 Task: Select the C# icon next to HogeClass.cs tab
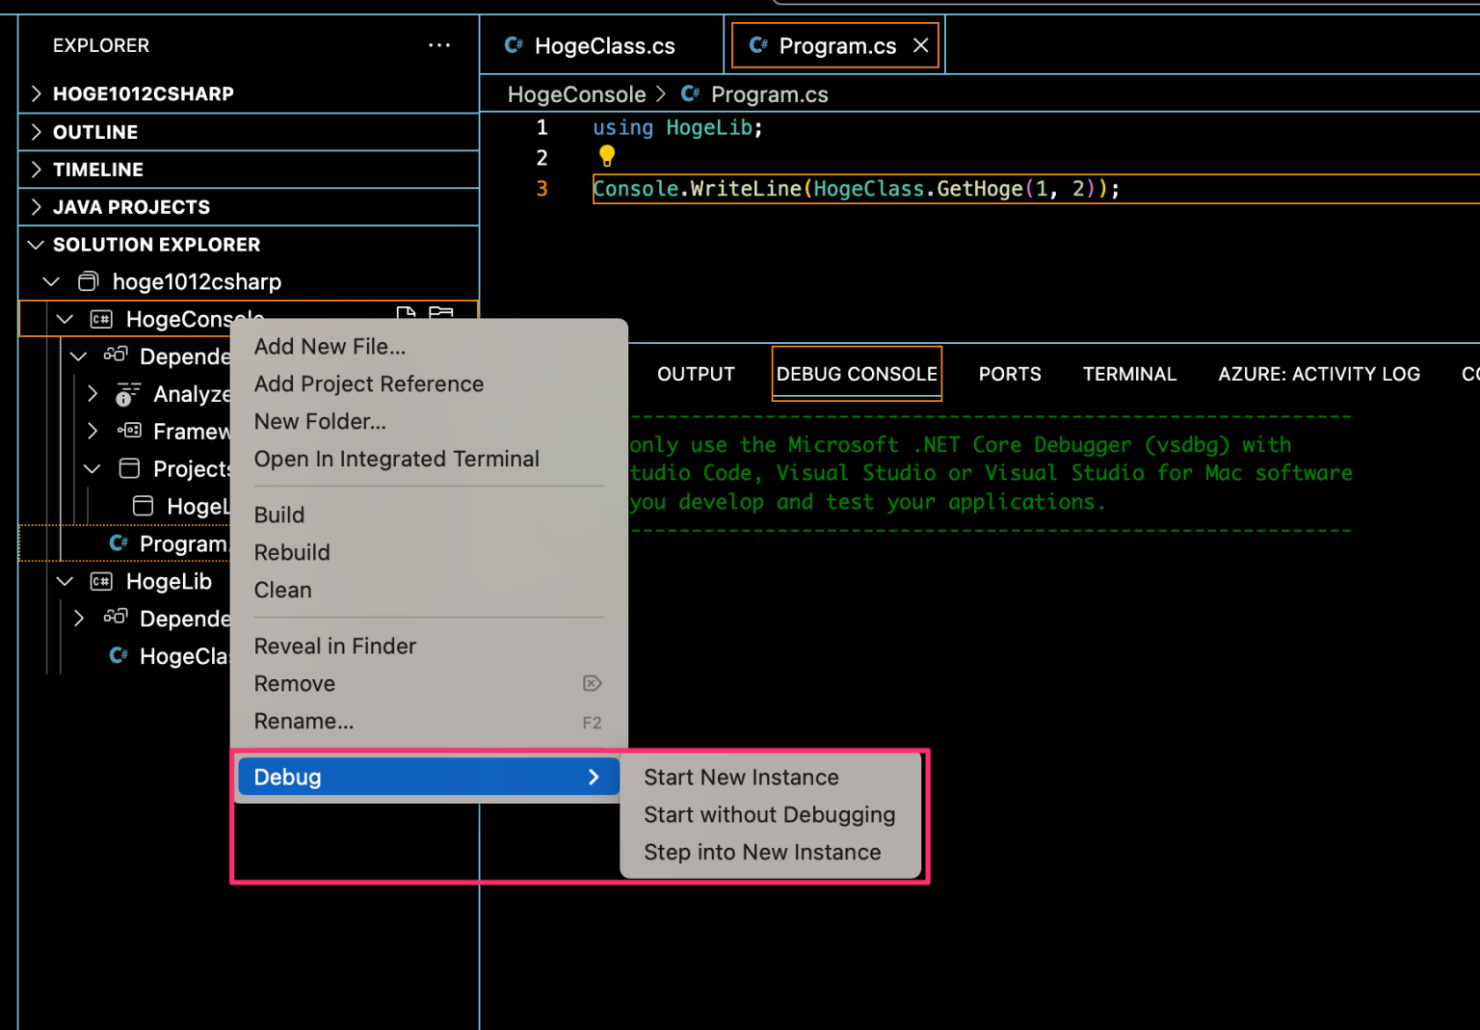(x=513, y=44)
